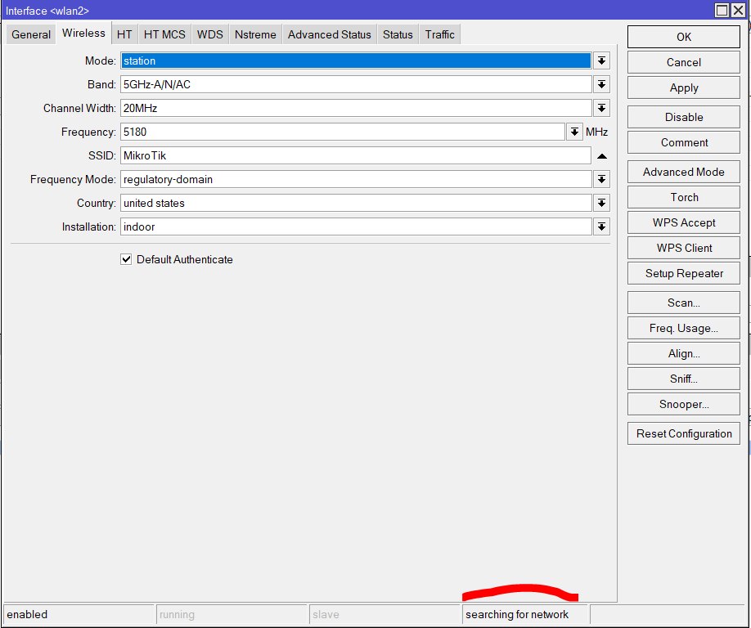Open the HT tab

click(124, 34)
